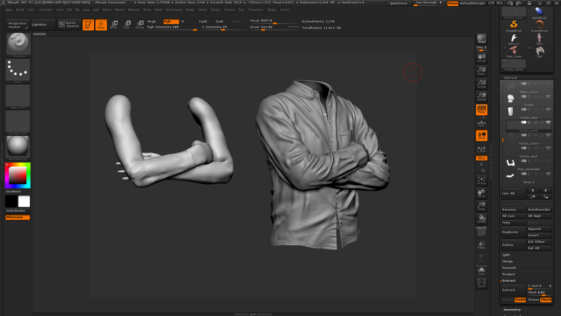Image resolution: width=561 pixels, height=316 pixels.
Task: Toggle the TBorder option
Action: point(546,300)
